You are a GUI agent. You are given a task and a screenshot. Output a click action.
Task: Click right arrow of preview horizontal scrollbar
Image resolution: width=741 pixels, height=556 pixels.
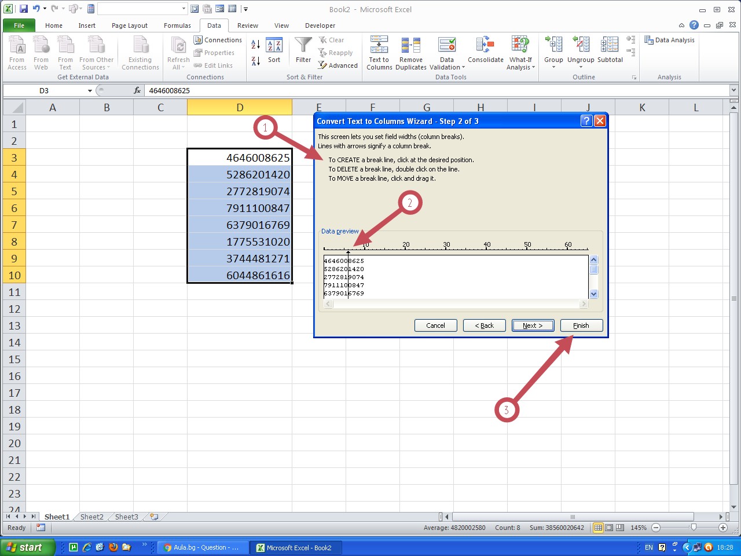[x=584, y=304]
